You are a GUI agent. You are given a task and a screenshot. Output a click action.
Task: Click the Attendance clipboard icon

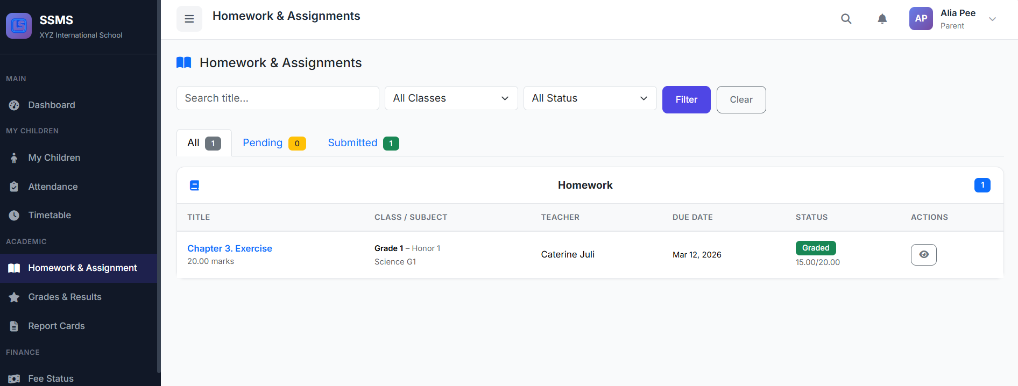click(15, 187)
